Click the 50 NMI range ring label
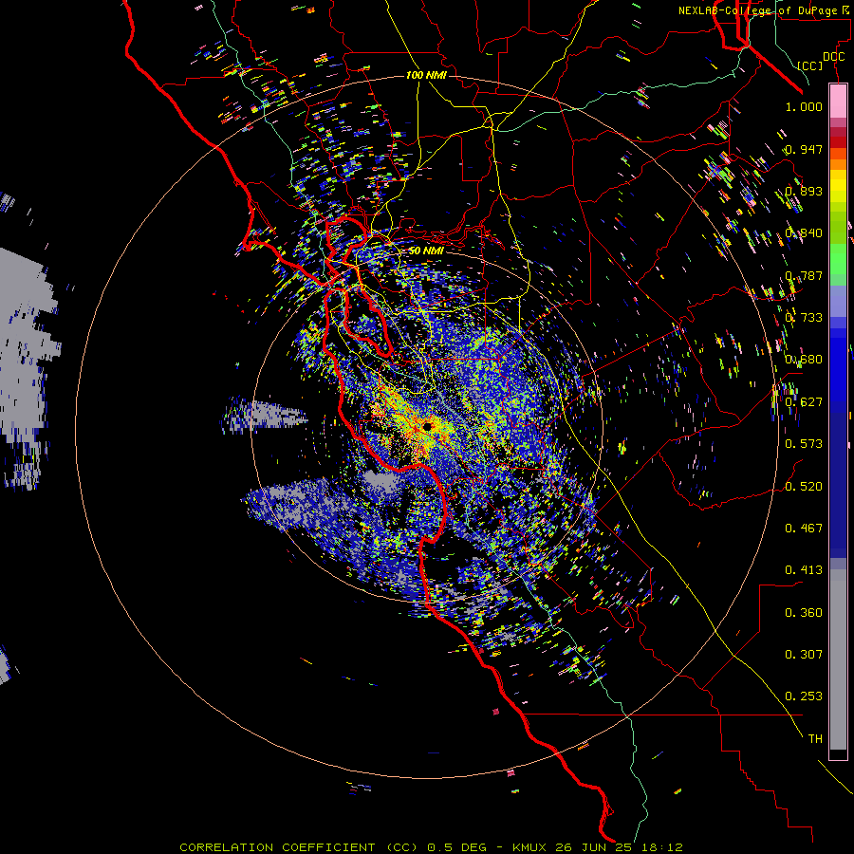The width and height of the screenshot is (854, 854). coord(426,251)
